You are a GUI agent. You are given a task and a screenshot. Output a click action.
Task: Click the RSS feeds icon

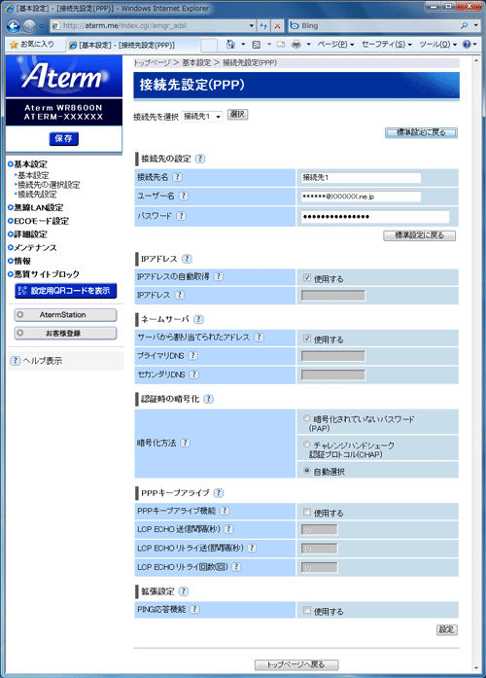click(x=257, y=44)
